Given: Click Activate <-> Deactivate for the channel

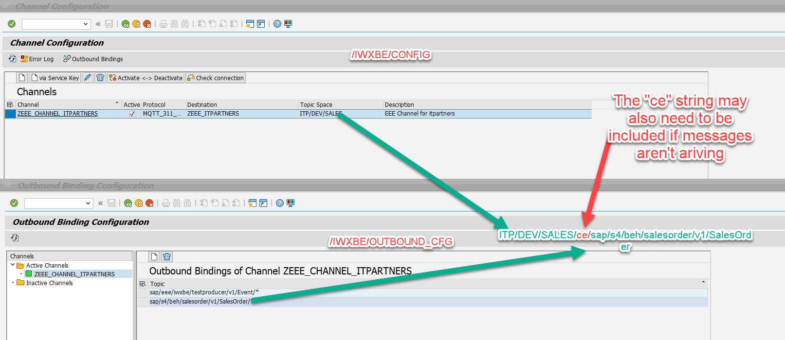Looking at the screenshot, I should point(146,78).
